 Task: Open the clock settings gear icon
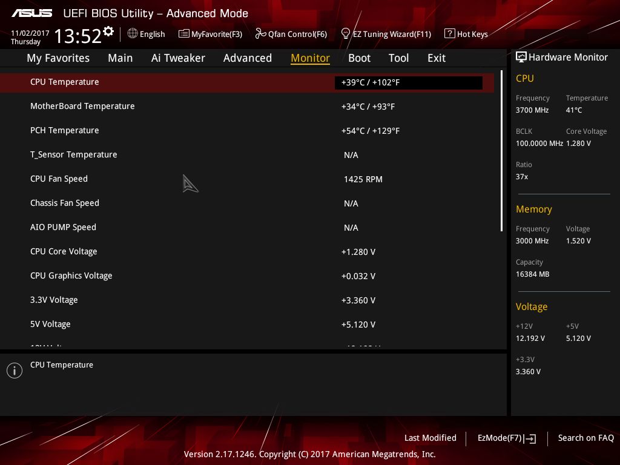(x=108, y=31)
